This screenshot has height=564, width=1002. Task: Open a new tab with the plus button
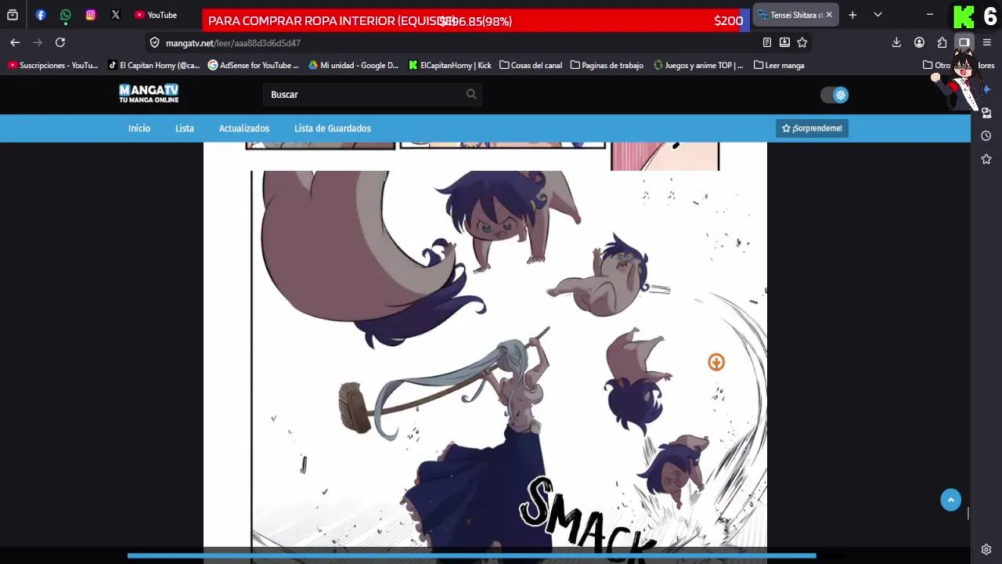coord(852,15)
